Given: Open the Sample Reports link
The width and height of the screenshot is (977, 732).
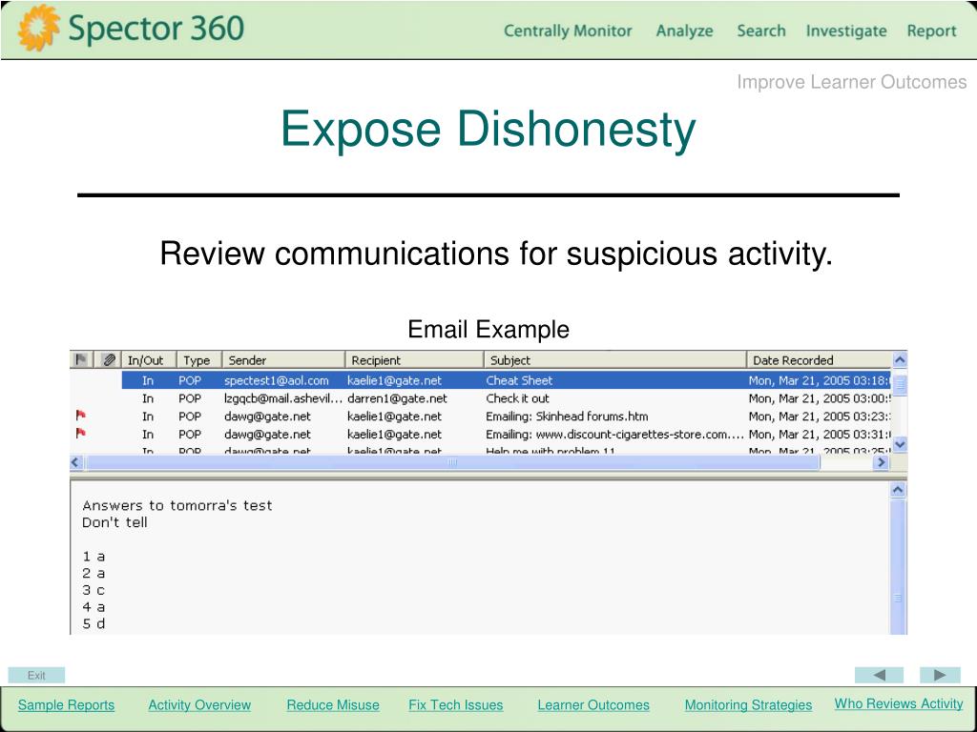Looking at the screenshot, I should 66,705.
